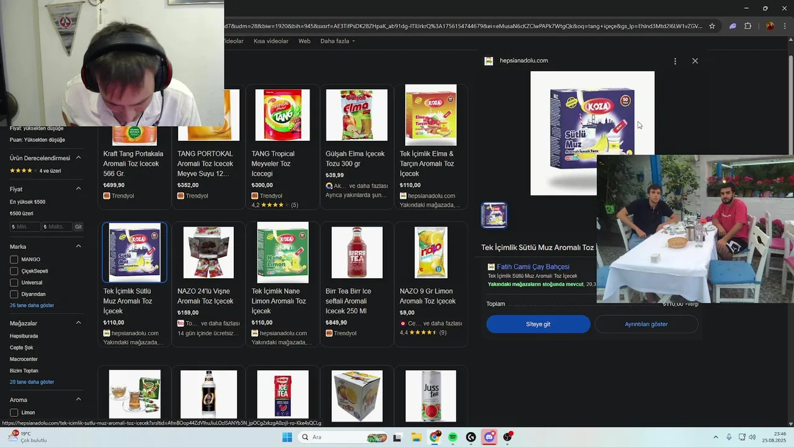Click Trendyol icon under TANG PORTOKAL listing

point(181,196)
